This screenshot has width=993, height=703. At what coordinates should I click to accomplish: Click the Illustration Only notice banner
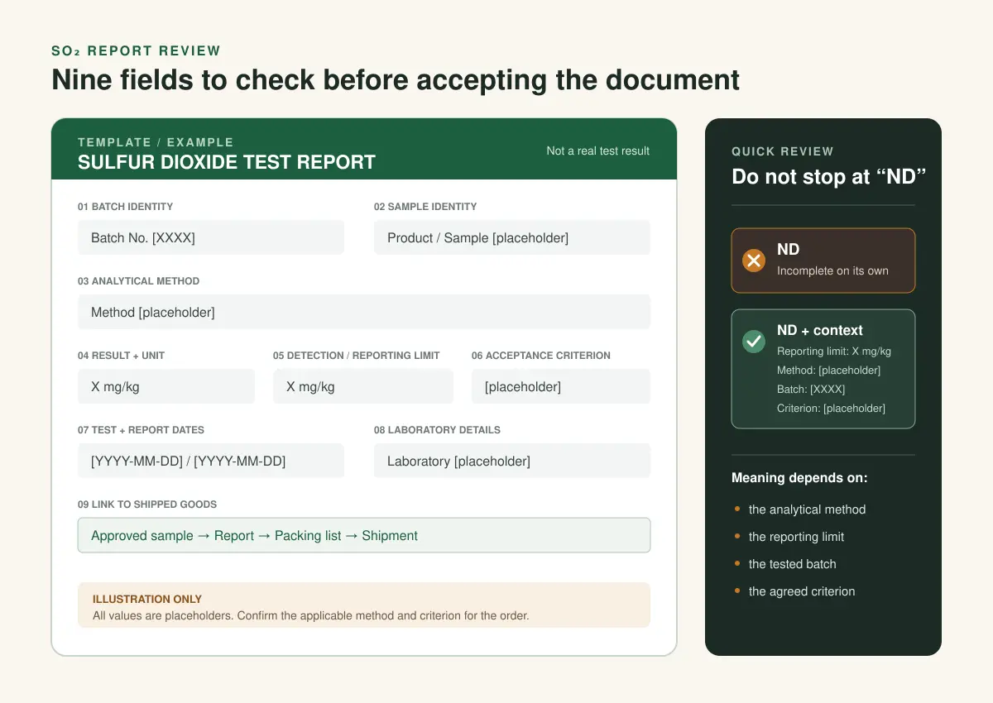pyautogui.click(x=364, y=605)
